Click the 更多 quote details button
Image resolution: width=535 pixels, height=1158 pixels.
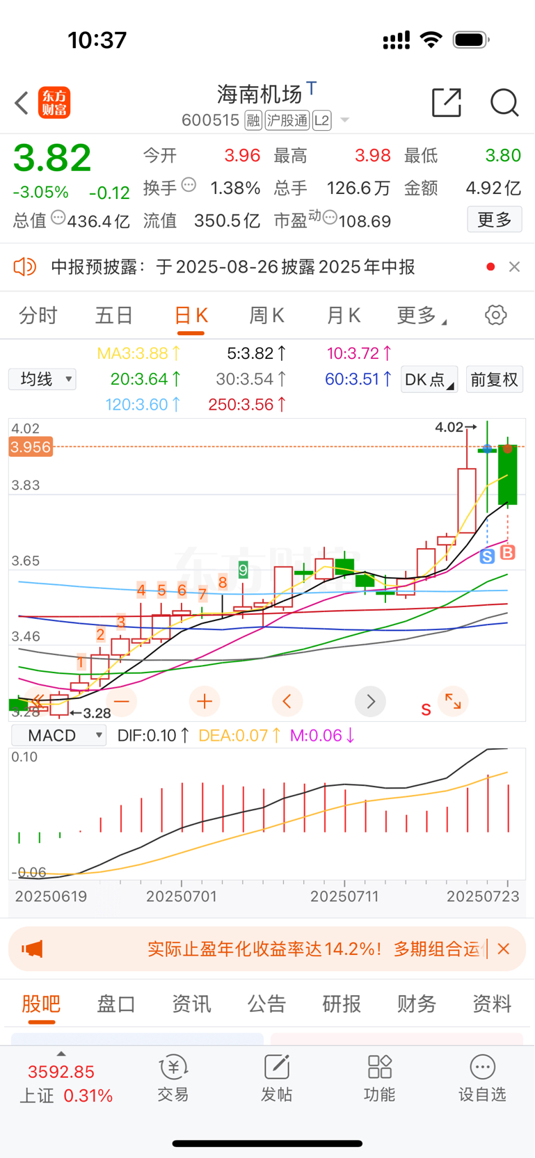(495, 220)
